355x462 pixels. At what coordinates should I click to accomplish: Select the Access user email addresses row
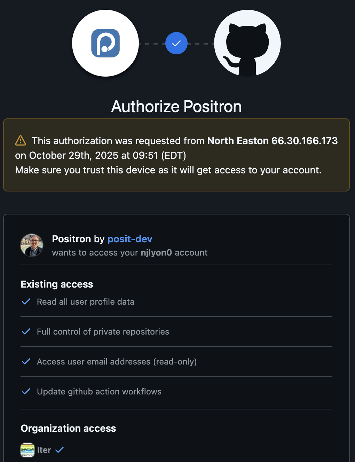coord(117,362)
